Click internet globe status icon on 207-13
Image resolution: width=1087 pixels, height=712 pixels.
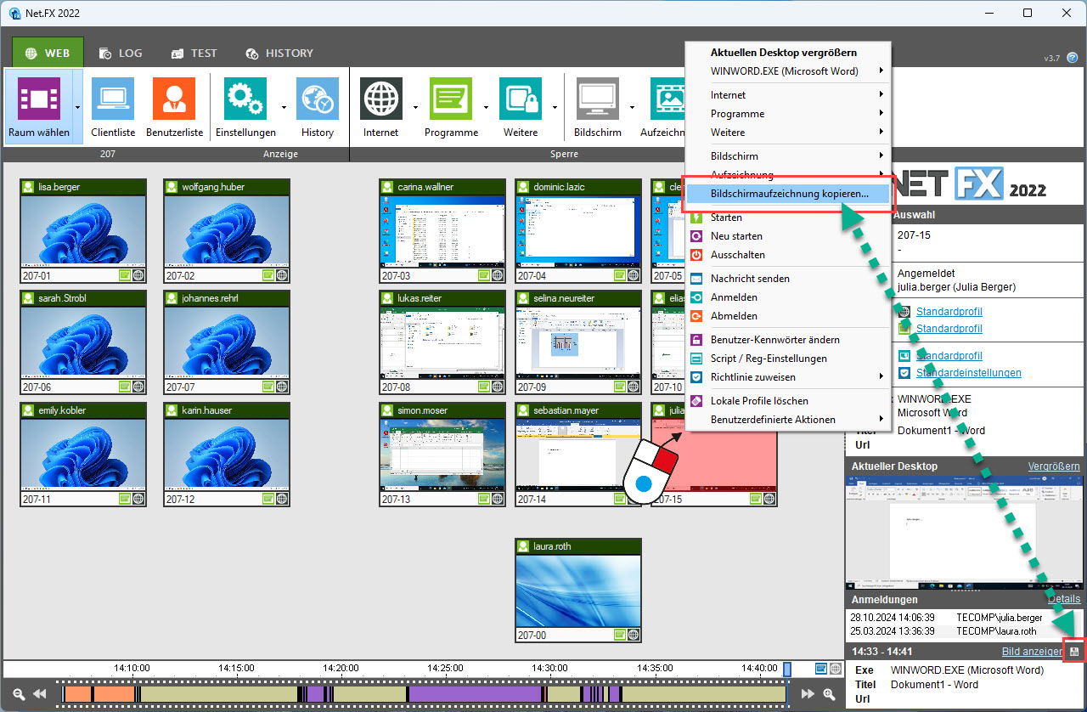pyautogui.click(x=498, y=499)
